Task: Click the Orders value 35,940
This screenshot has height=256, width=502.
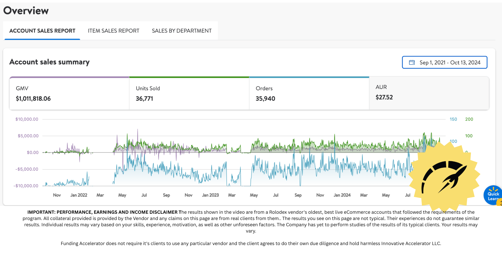Action: pos(265,99)
